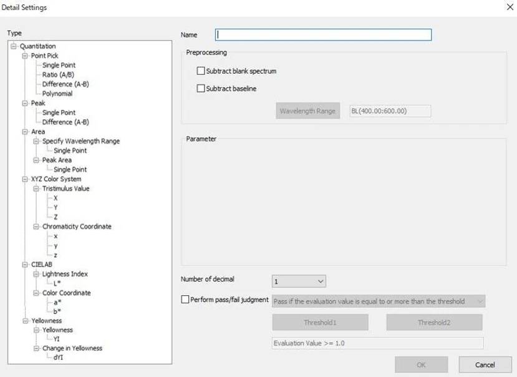Enable Subtract blank spectrum checkbox

201,71
